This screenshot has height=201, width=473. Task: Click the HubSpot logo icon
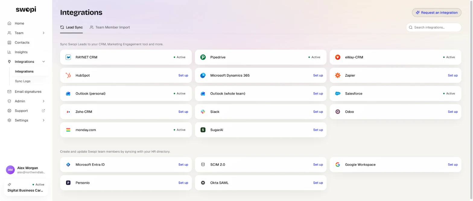68,75
